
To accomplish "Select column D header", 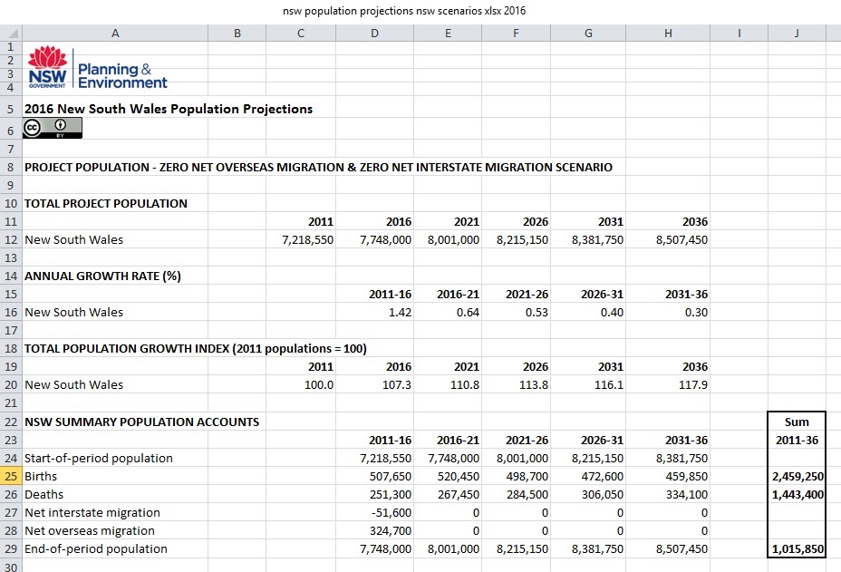I will pos(374,33).
